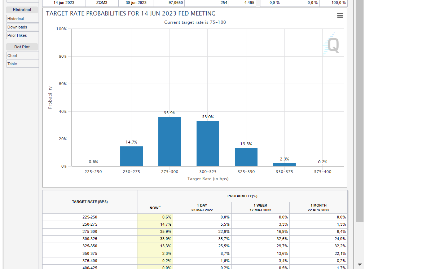Click the 1 DAY 23 MAJ 2022 header
Image resolution: width=440 pixels, height=274 pixels.
(x=202, y=208)
